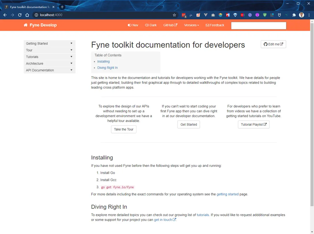Click the browser back arrow
Screen dimensions: 314x234
pyautogui.click(x=5, y=15)
